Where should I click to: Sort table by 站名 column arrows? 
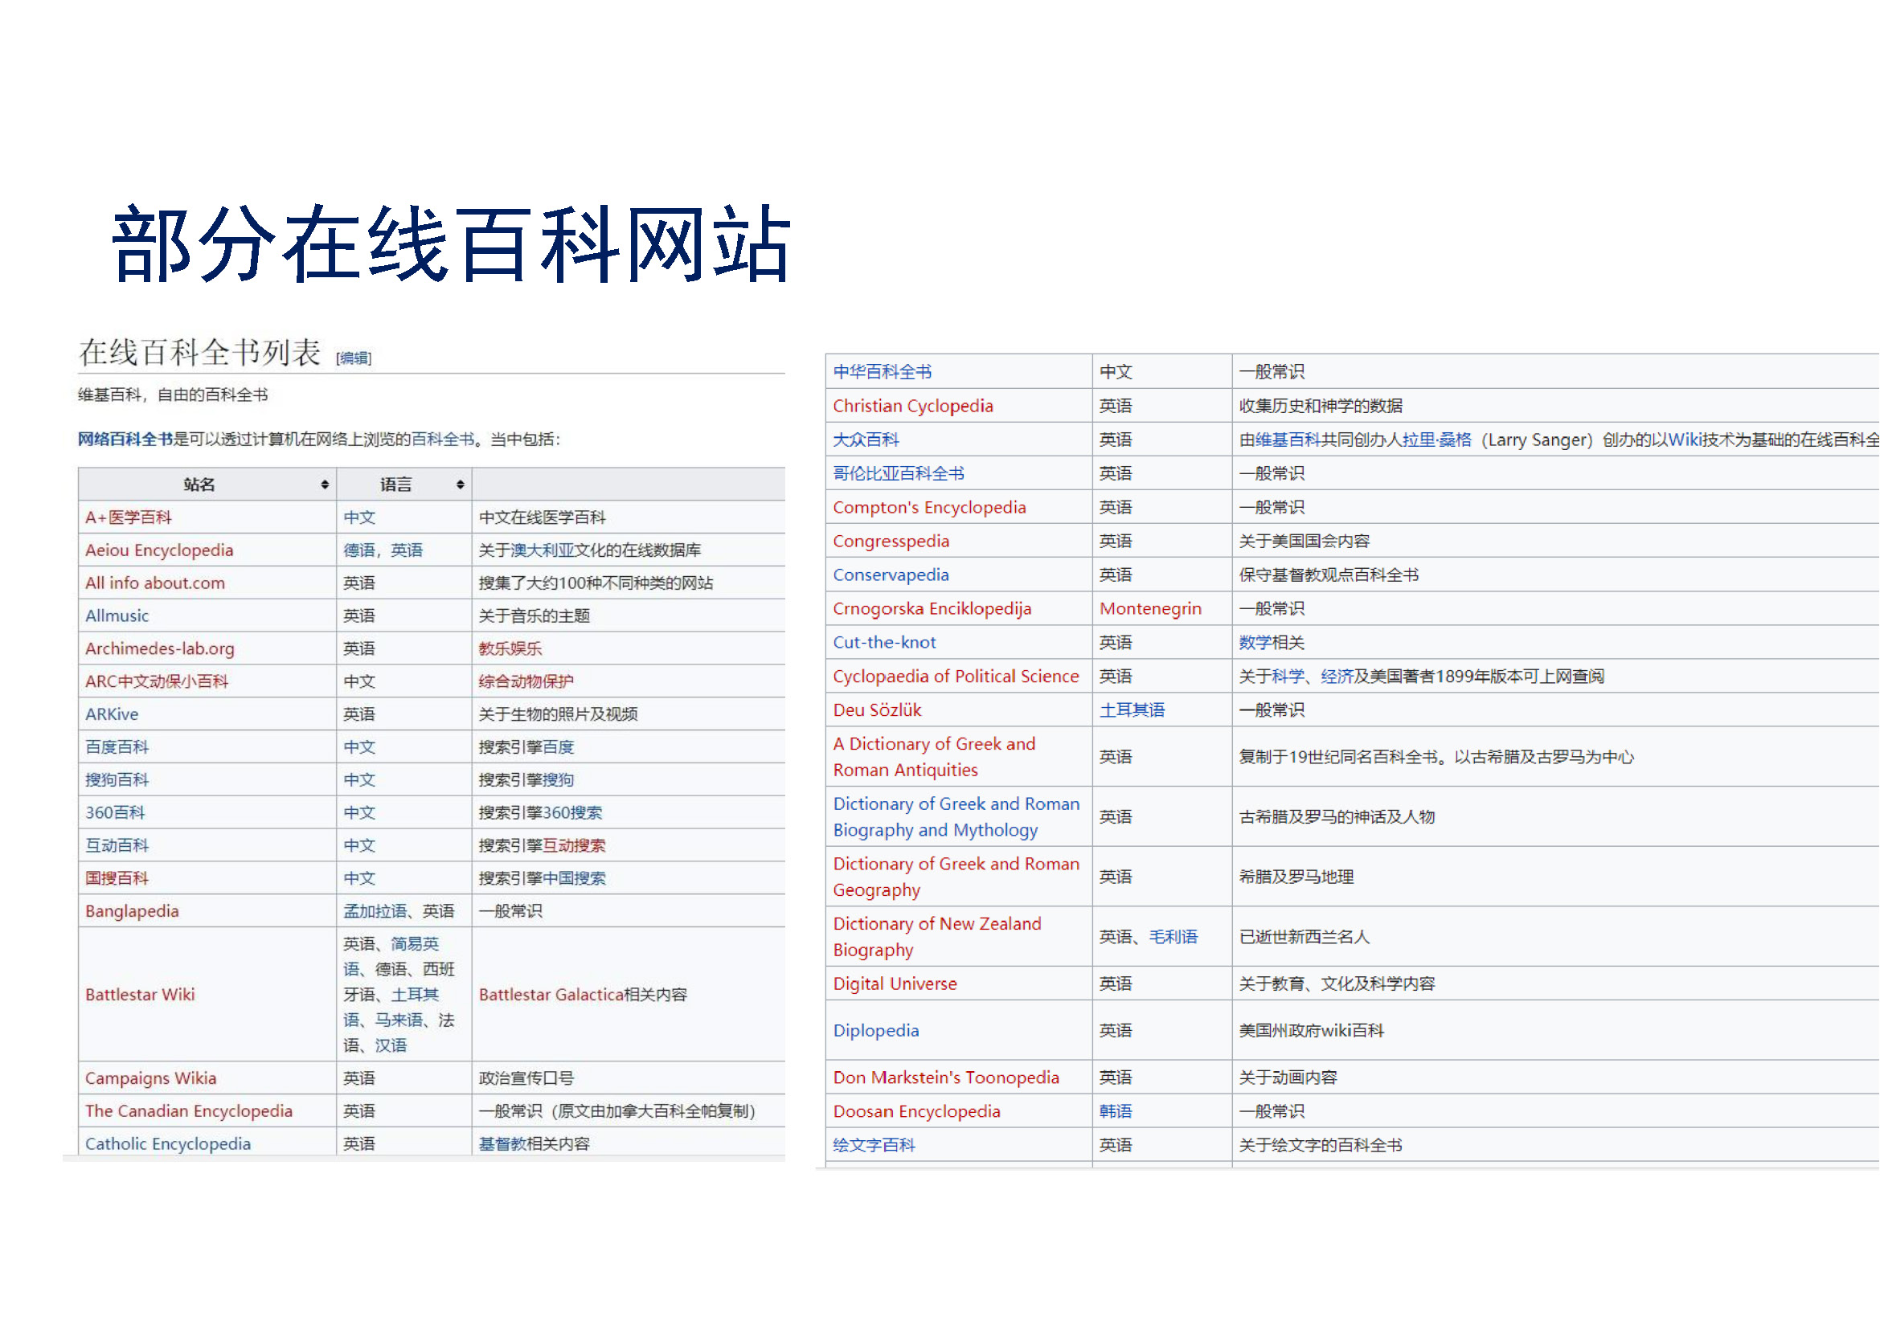coord(325,485)
